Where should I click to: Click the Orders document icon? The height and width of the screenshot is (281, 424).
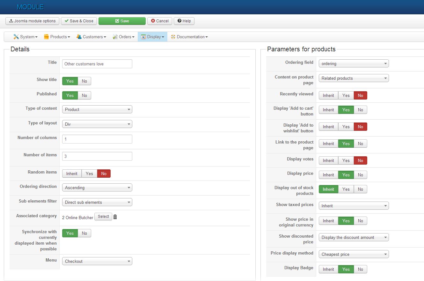[x=115, y=37]
